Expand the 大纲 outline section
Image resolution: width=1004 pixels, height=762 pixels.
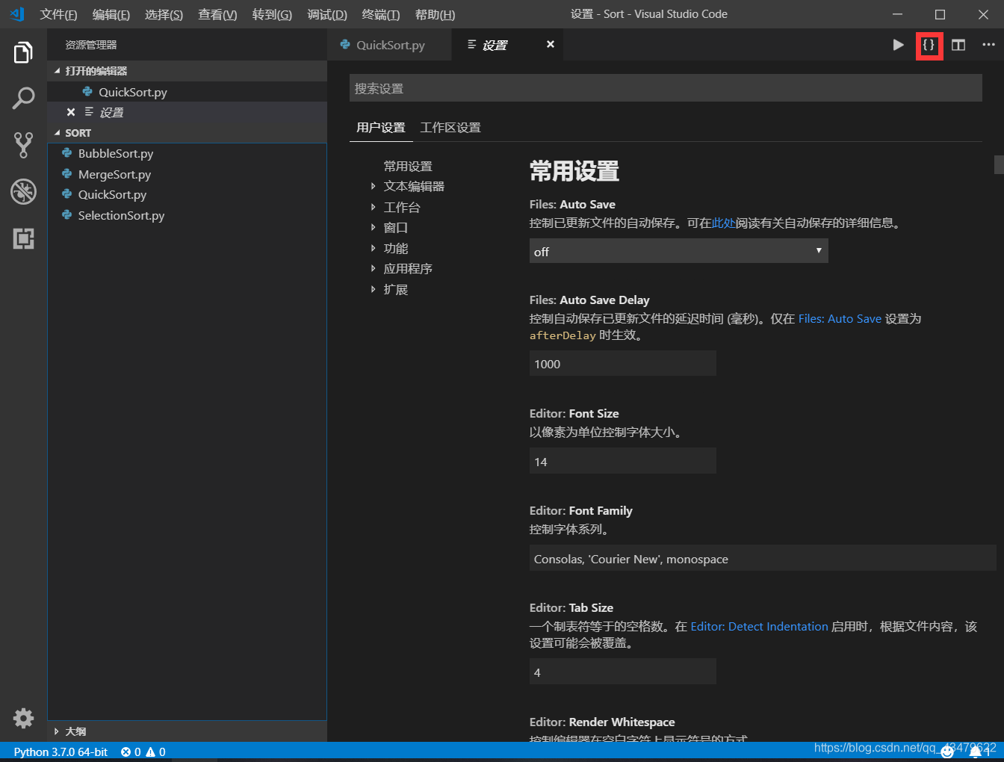click(187, 731)
